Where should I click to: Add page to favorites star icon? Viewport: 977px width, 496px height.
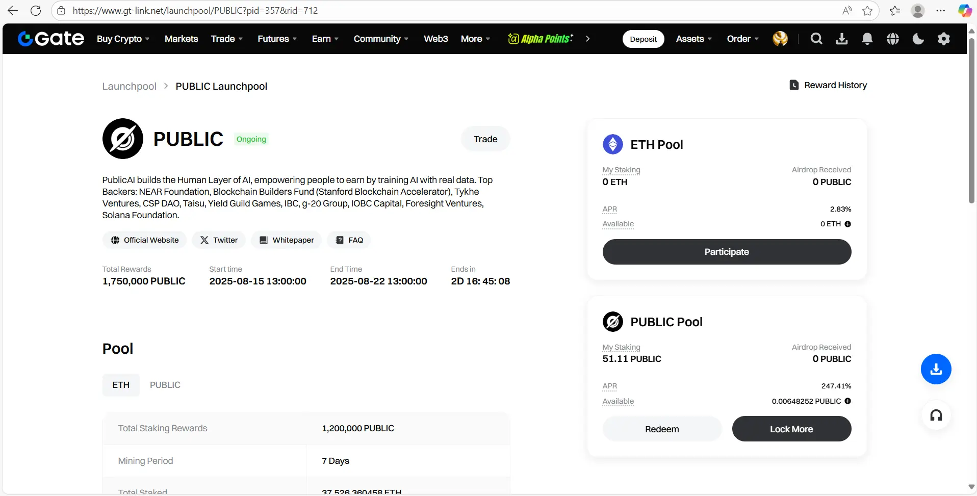click(867, 10)
